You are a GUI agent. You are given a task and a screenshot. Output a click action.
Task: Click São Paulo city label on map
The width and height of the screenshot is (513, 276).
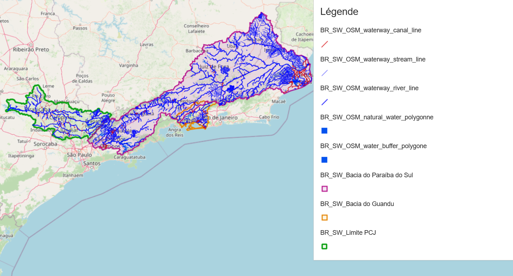tap(79, 155)
